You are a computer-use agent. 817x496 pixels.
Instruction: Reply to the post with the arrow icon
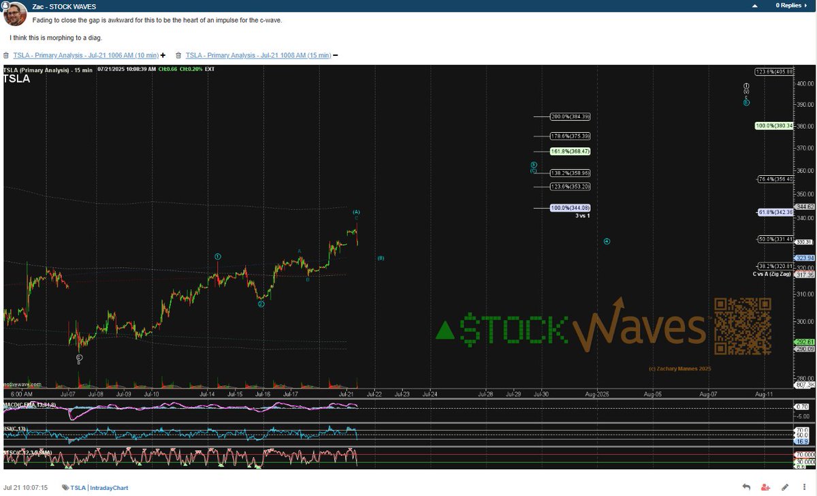click(747, 487)
